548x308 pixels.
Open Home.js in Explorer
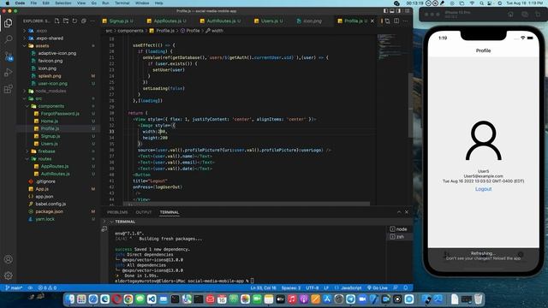click(x=50, y=121)
